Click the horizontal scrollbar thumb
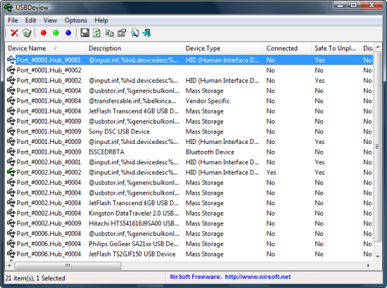 pyautogui.click(x=68, y=266)
